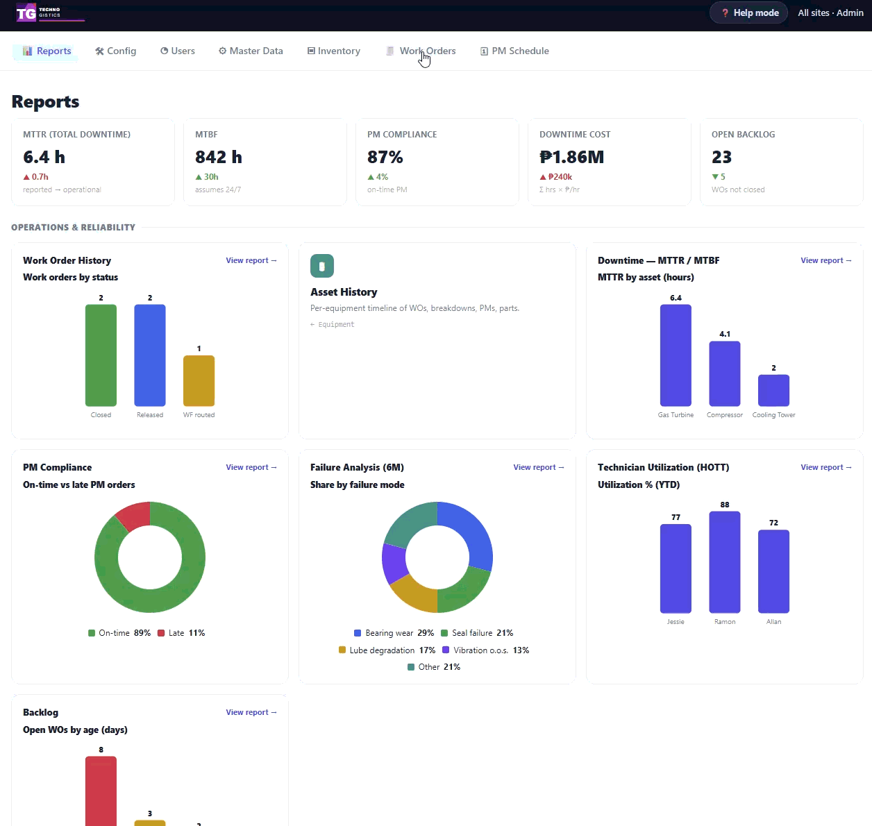Toggle Help mode on
This screenshot has height=826, width=872.
(x=748, y=13)
